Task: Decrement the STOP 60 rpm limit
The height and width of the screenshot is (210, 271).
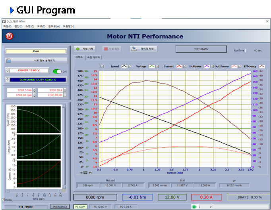Action: pos(34,96)
